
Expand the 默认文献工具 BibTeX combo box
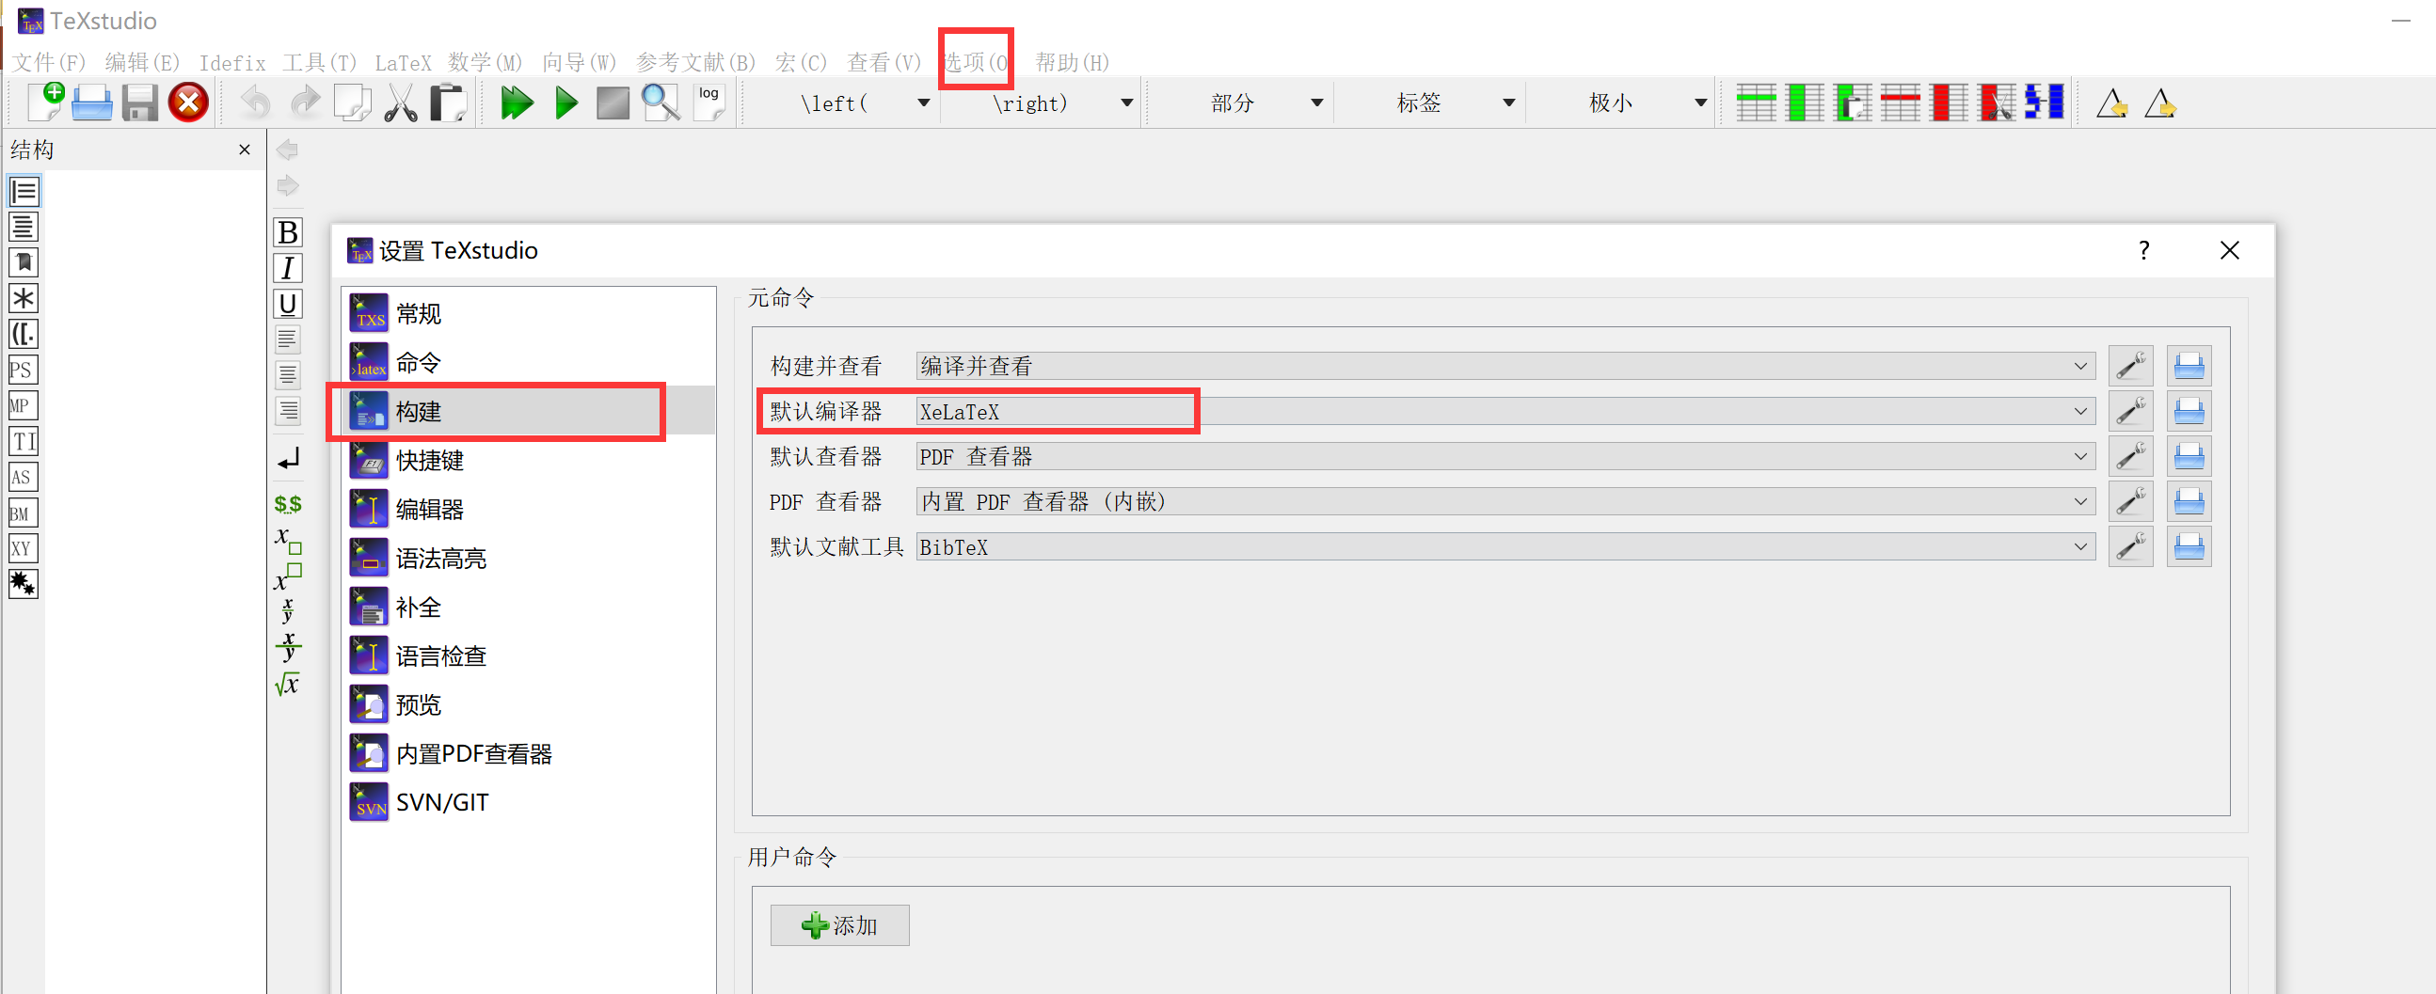[x=1505, y=547]
